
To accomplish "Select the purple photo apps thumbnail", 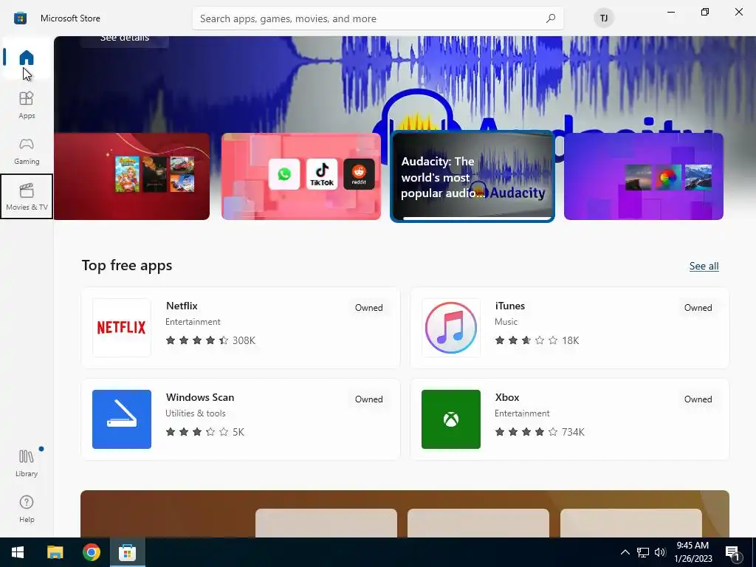I will tap(644, 176).
